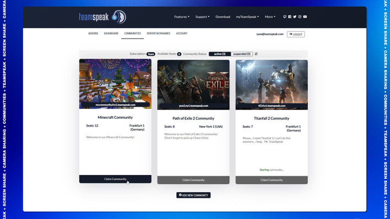This screenshot has height=219, width=390.
Task: Click the Team subscription badge
Action: [151, 54]
